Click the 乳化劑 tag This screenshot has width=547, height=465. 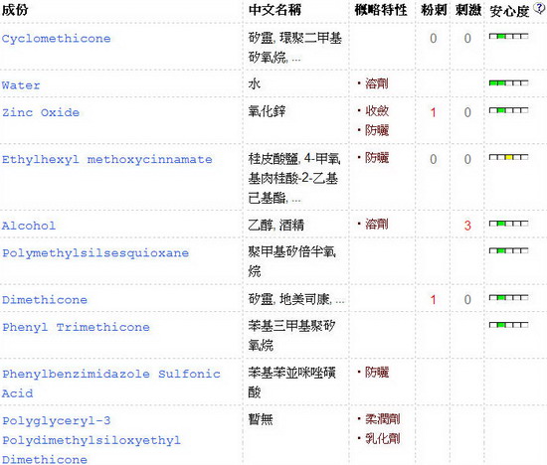[x=383, y=438]
